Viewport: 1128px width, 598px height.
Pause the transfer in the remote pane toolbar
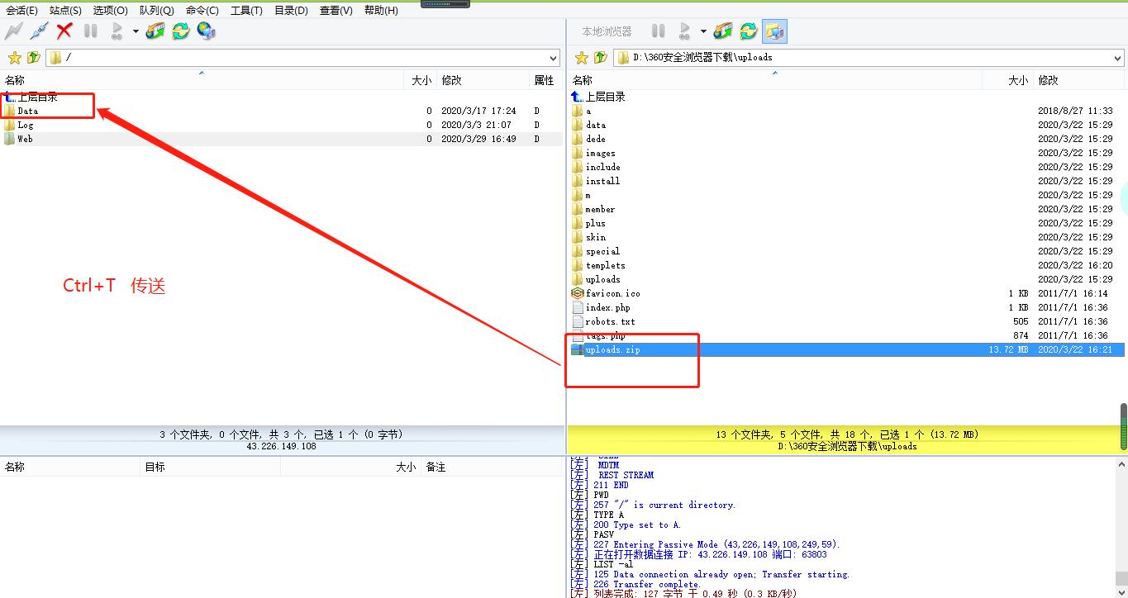pos(90,31)
